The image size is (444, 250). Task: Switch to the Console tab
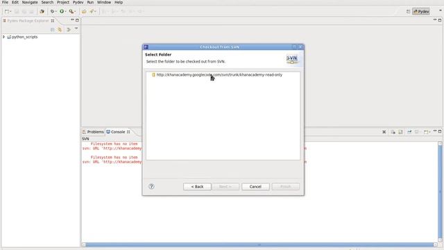tap(118, 132)
